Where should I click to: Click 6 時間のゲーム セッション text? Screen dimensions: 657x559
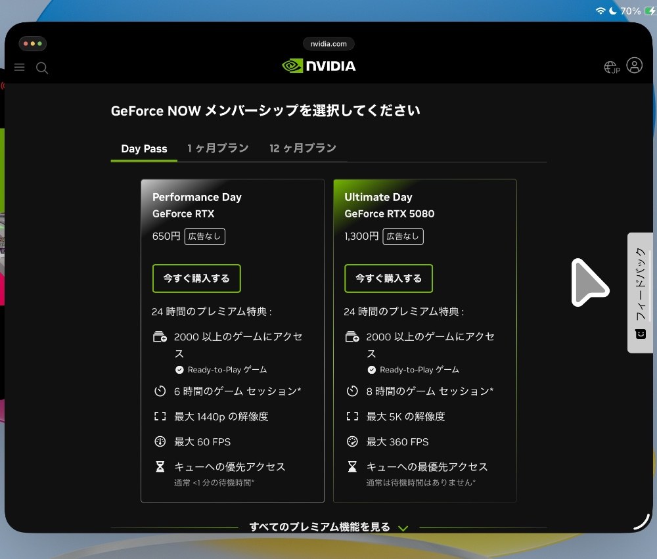(x=238, y=391)
